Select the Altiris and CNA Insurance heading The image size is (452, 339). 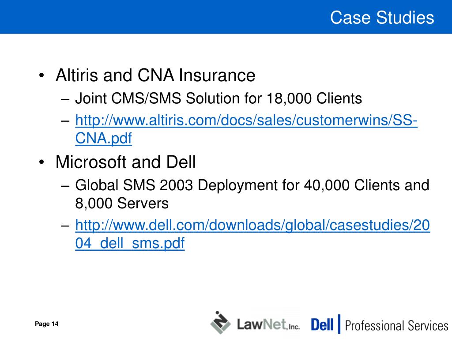155,75
